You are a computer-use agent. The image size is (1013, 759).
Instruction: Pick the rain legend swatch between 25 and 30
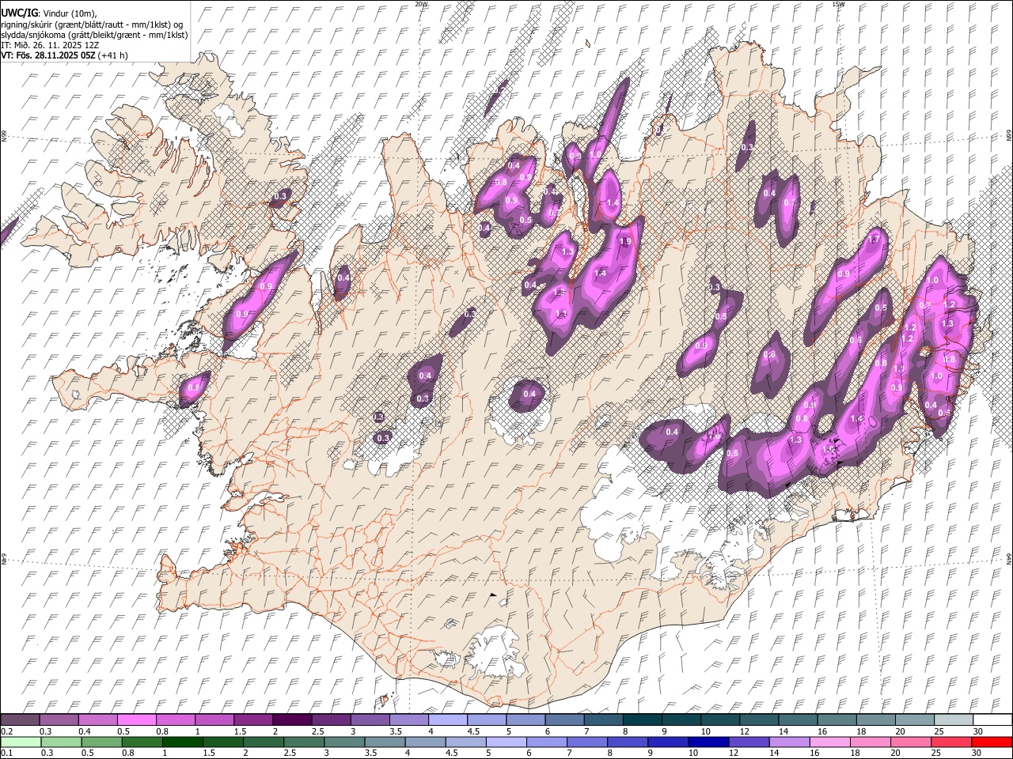coord(950,742)
